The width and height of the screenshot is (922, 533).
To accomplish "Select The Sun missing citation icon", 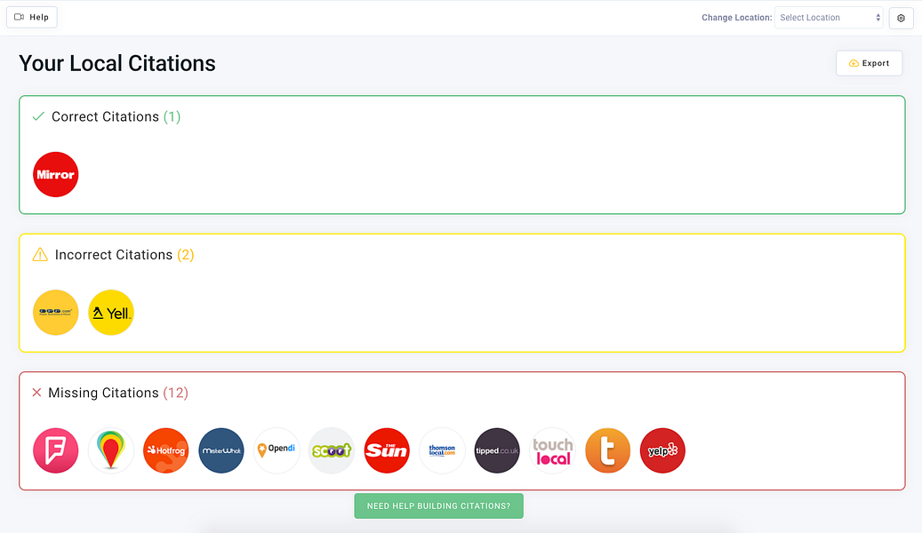I will 387,450.
